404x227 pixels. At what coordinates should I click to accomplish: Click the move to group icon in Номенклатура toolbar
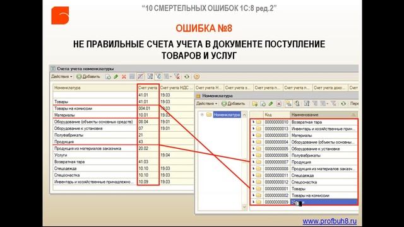click(x=297, y=103)
